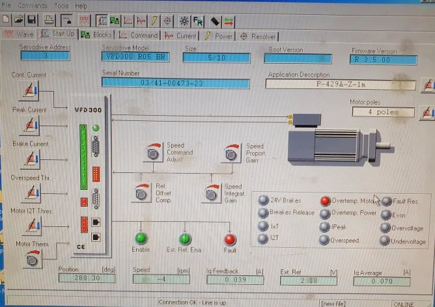Click the Open folder toolbar icon
Viewport: 435px width, 307px height.
pos(19,20)
